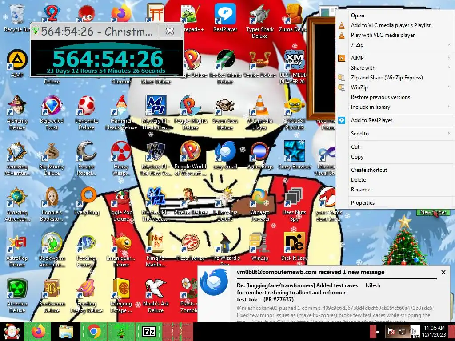Choose Restore previous versions
The image size is (455, 341).
(395, 97)
